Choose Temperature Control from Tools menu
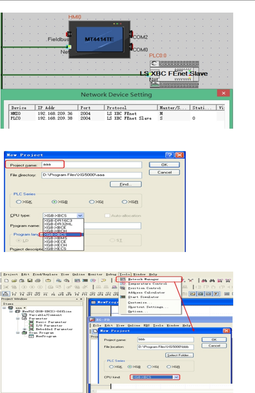Image resolution: width=255 pixels, height=393 pixels. (147, 284)
